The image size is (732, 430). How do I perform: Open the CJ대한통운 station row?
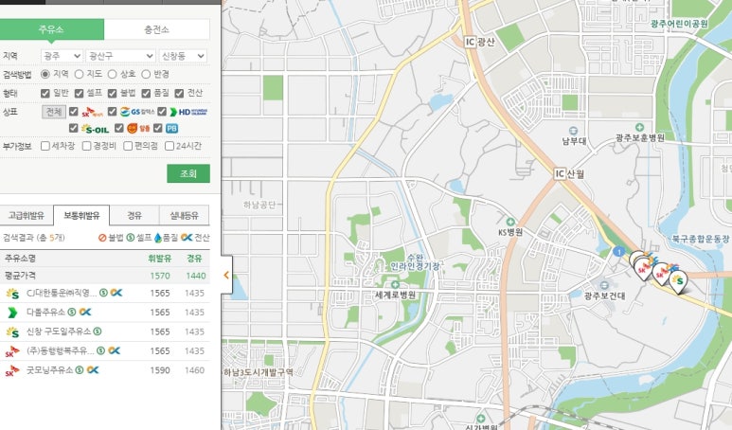[104, 294]
